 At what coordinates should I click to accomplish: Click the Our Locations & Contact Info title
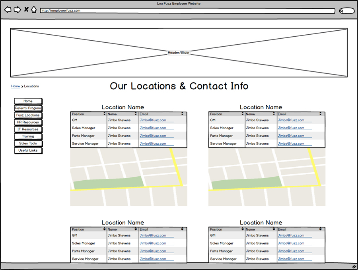179,86
